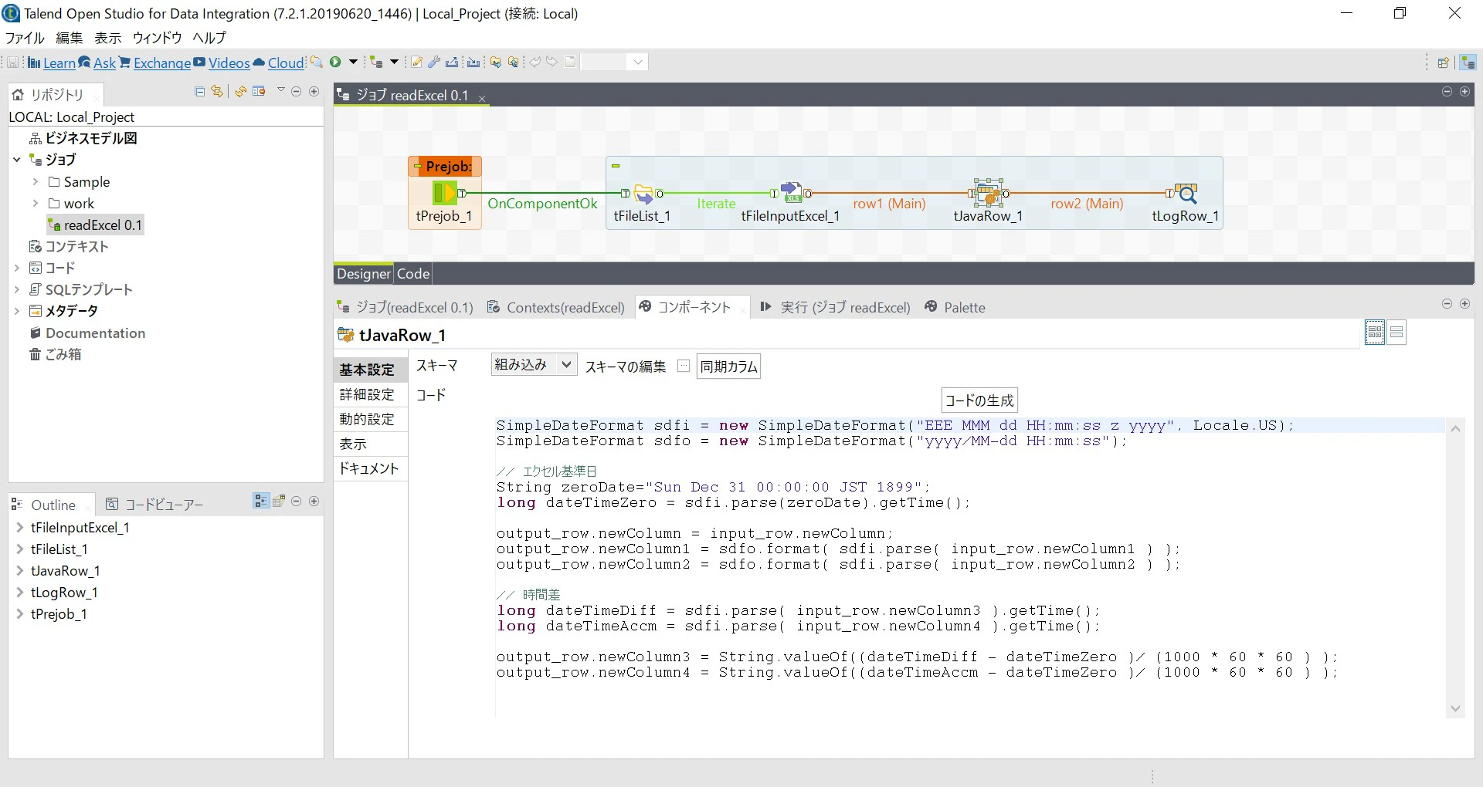
Task: Click the job creation icon in the toolbar
Action: (x=376, y=62)
